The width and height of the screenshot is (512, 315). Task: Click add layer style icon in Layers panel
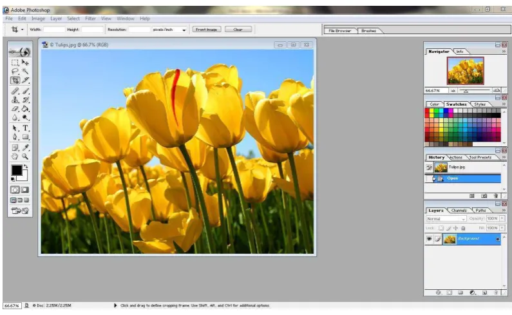tap(438, 292)
